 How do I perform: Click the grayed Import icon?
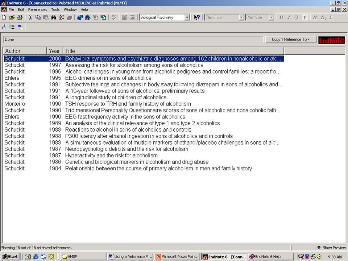coord(95,17)
